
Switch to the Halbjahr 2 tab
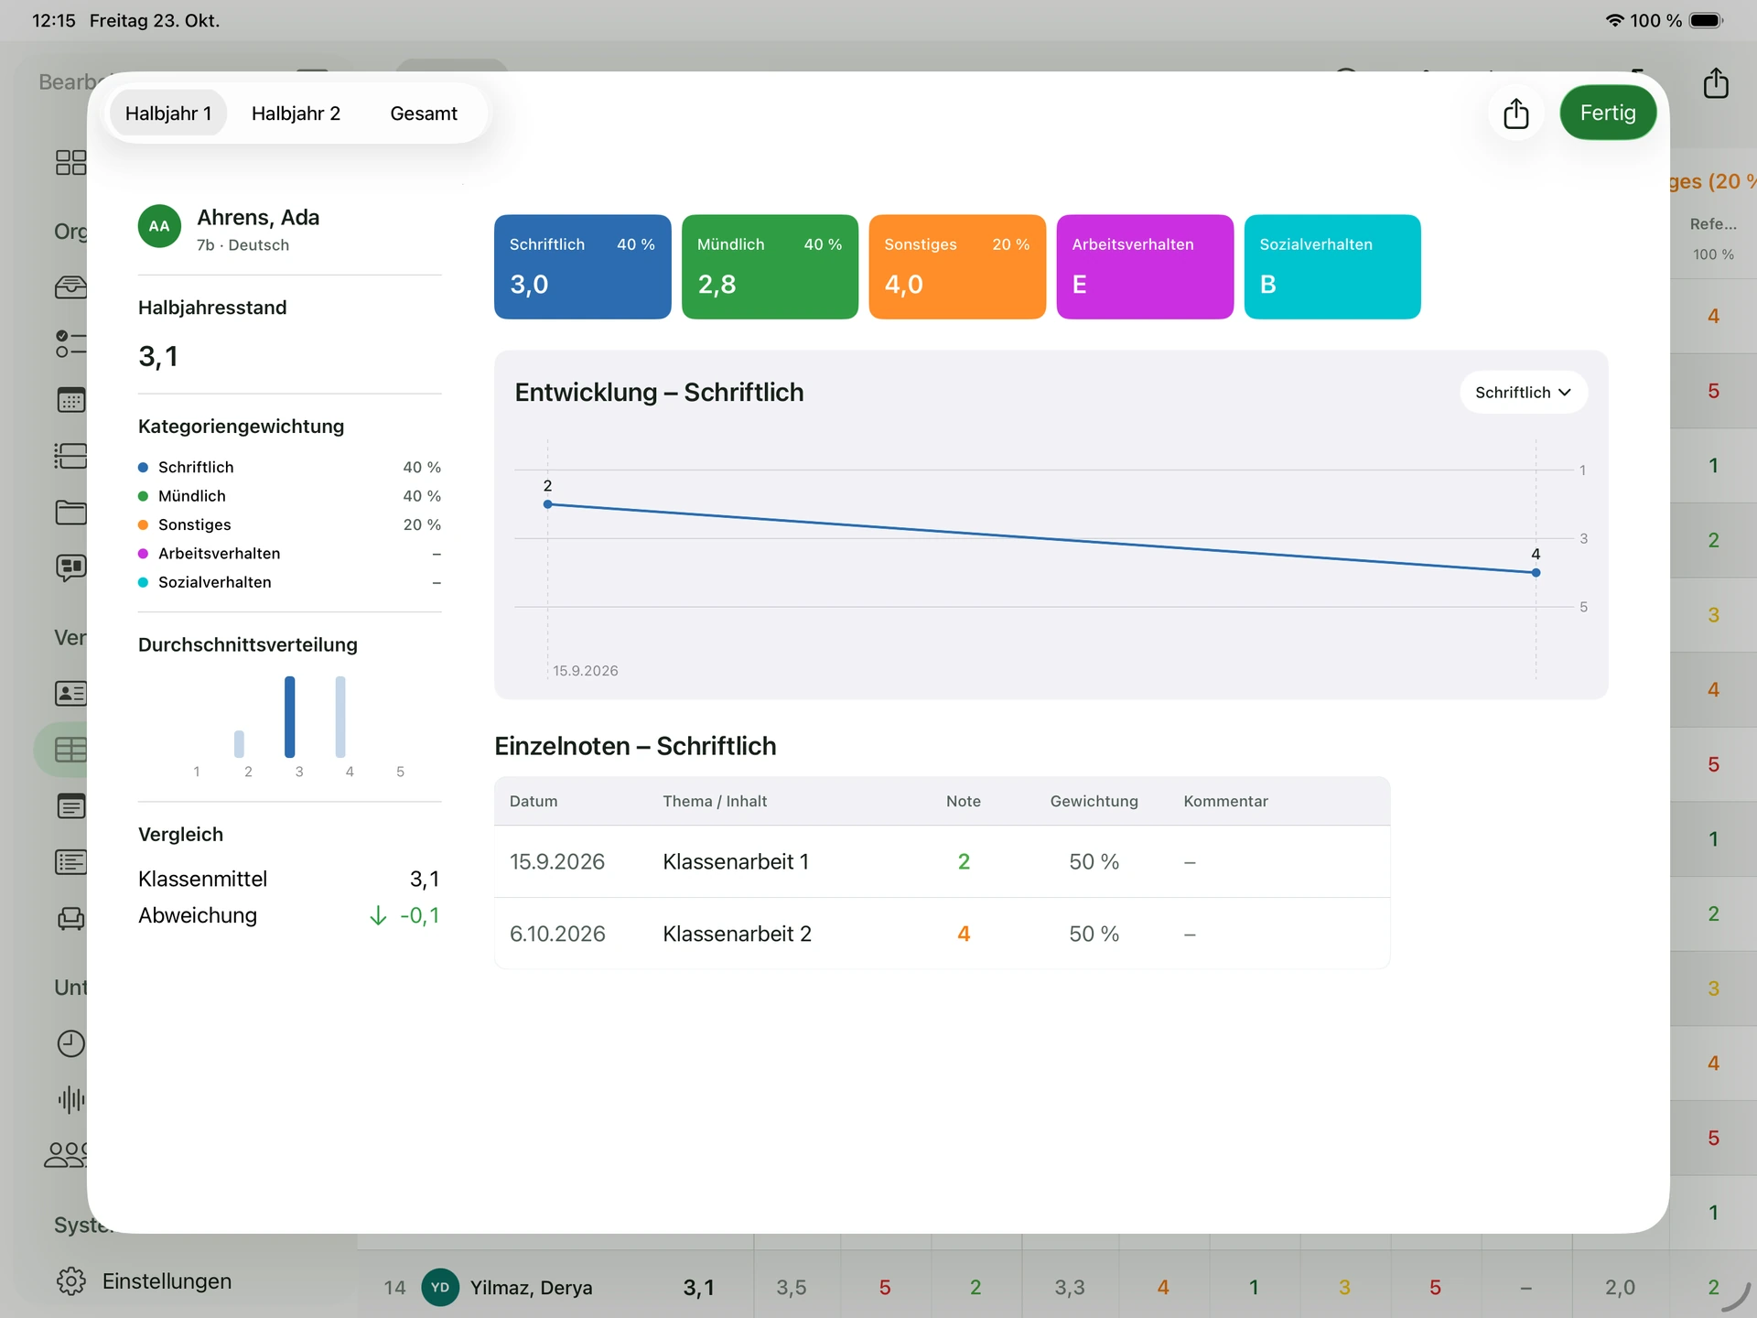click(x=296, y=113)
